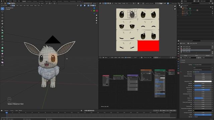The width and height of the screenshot is (214, 120).
Task: Switch to the Shading workspace tab
Action: [54, 1]
